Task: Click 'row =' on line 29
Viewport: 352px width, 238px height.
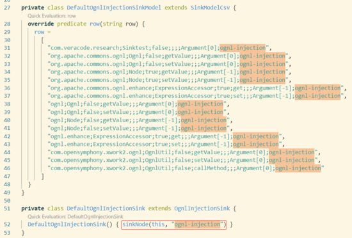Action: coord(42,32)
